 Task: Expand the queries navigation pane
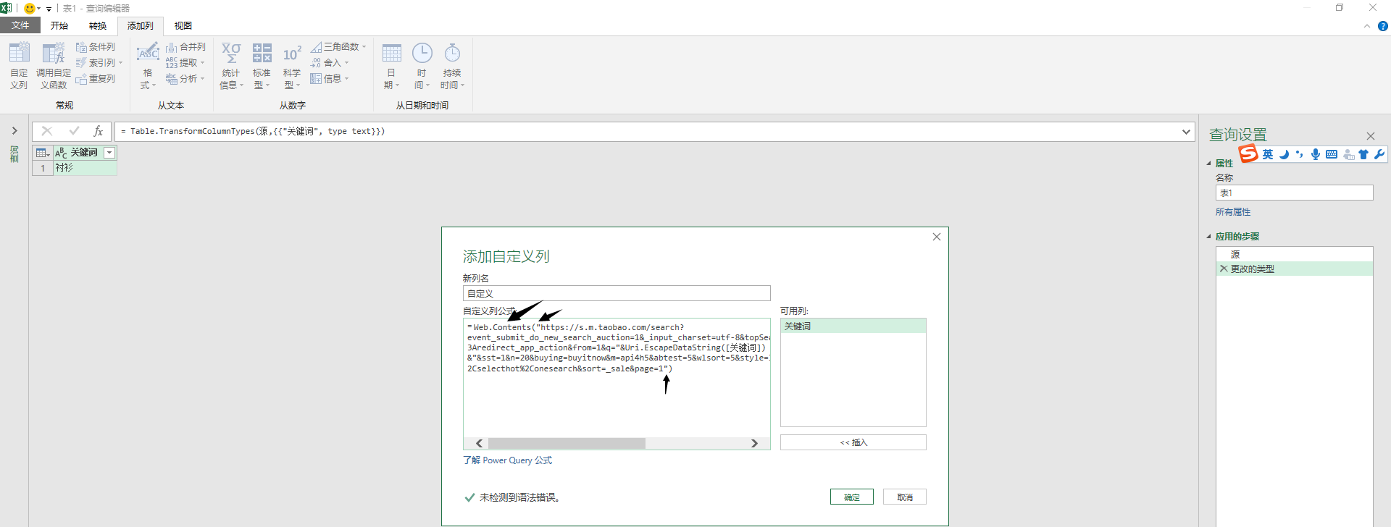pos(14,131)
